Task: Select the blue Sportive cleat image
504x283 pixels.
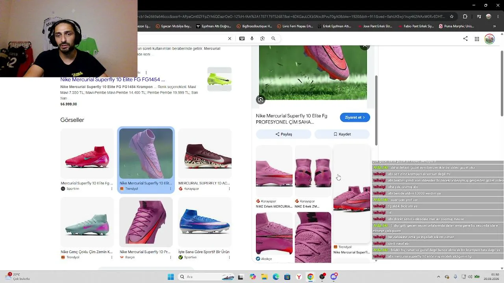Action: click(205, 222)
